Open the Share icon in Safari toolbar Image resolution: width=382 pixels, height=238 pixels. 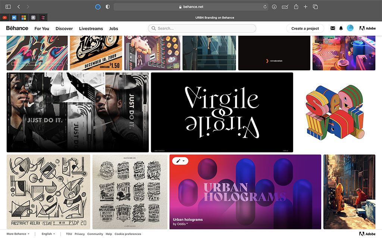click(296, 7)
